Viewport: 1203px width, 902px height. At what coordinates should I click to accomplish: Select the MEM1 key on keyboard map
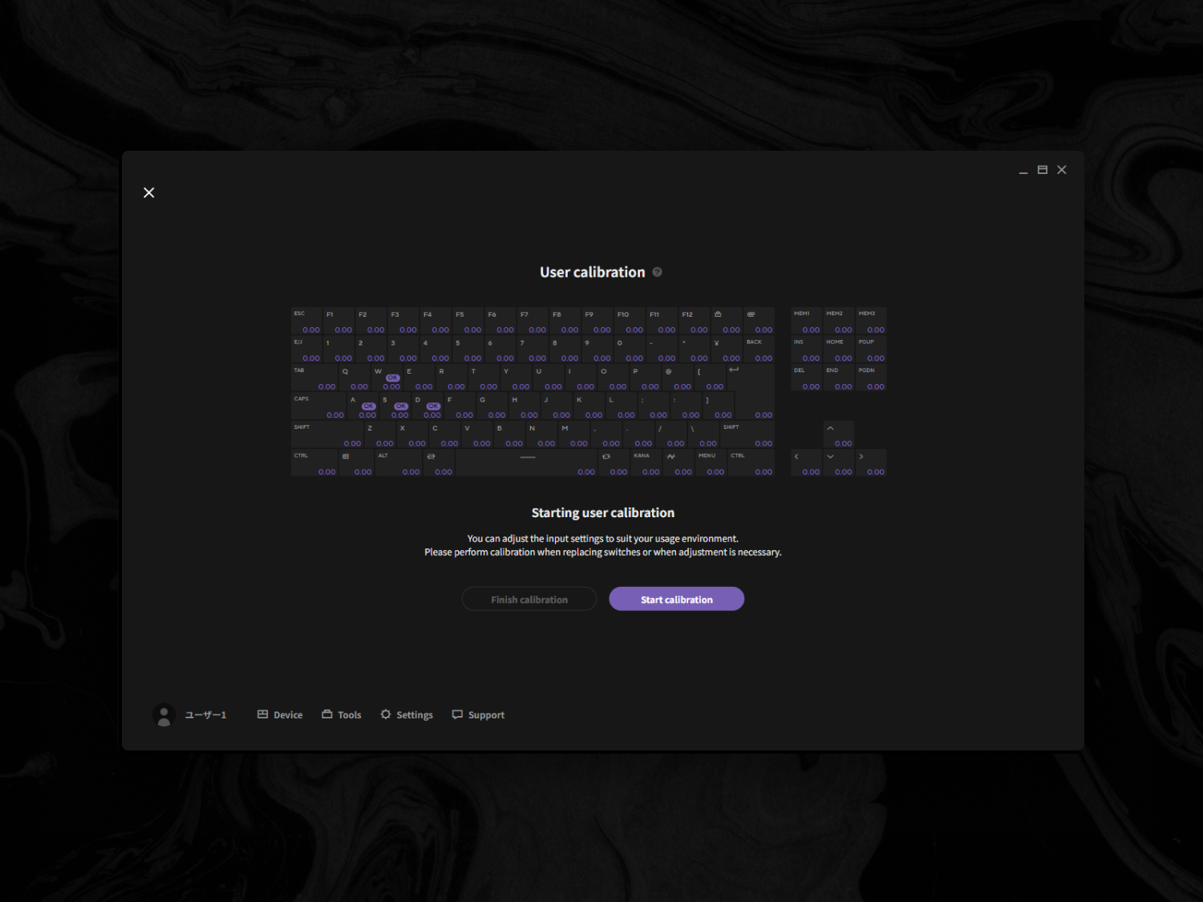click(x=807, y=321)
